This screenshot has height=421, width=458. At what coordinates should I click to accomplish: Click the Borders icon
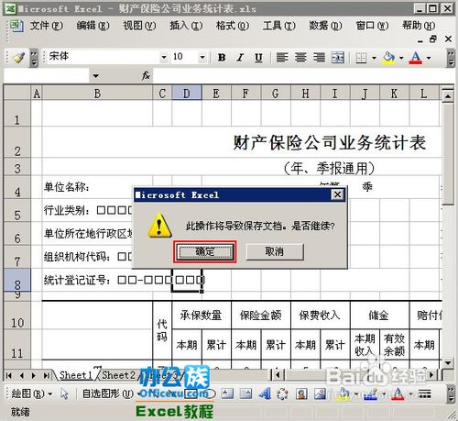coord(361,58)
